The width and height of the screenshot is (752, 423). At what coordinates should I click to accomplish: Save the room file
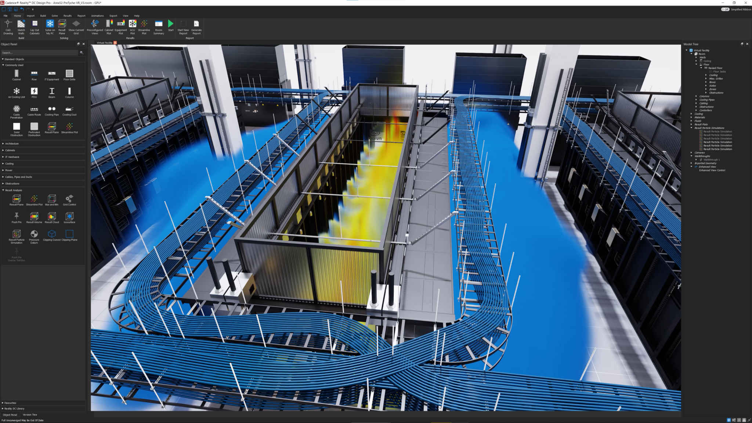pos(16,9)
